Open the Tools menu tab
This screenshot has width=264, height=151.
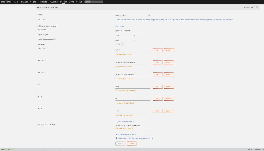[x=79, y=2]
